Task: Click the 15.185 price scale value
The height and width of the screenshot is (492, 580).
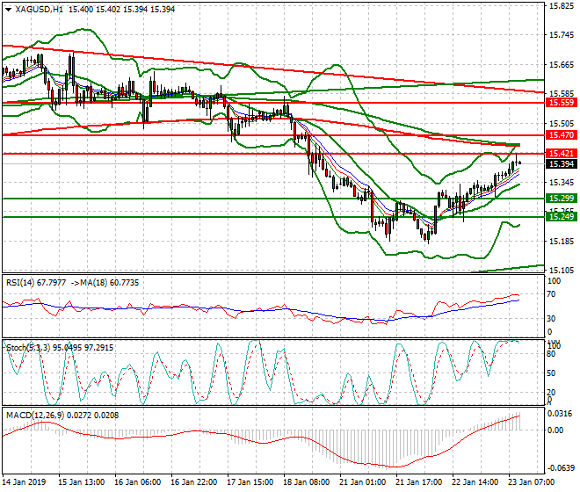Action: tap(562, 242)
